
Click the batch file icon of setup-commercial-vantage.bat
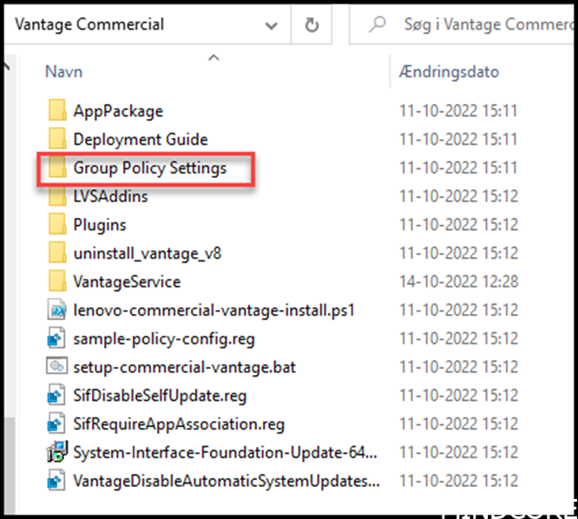click(x=56, y=366)
